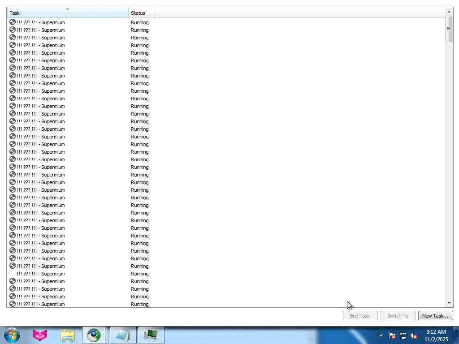Click the Show desktop strip
459x344 pixels.
coord(455,335)
